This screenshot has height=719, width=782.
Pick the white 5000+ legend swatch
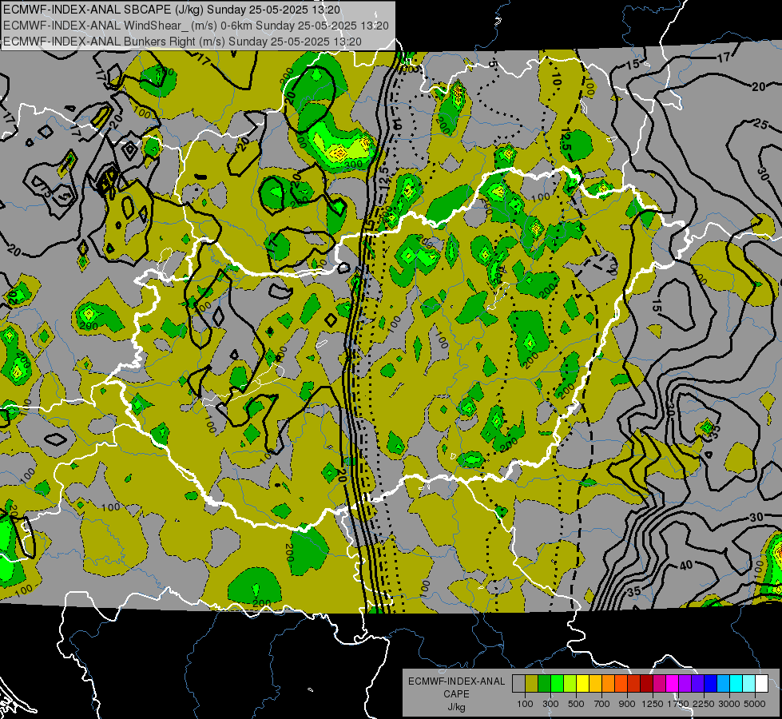(x=761, y=684)
